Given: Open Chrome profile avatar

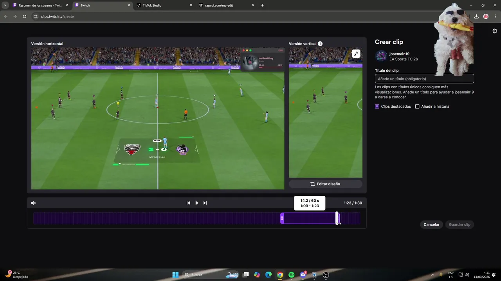Looking at the screenshot, I should (x=486, y=16).
